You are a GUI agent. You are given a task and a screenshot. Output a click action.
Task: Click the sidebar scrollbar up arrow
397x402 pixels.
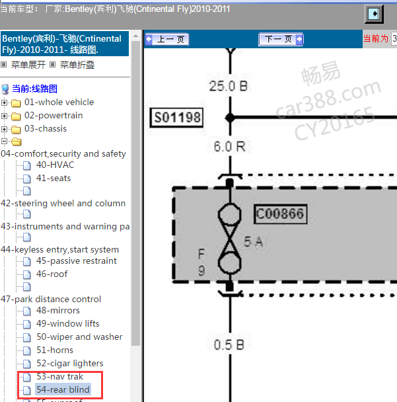pos(136,36)
